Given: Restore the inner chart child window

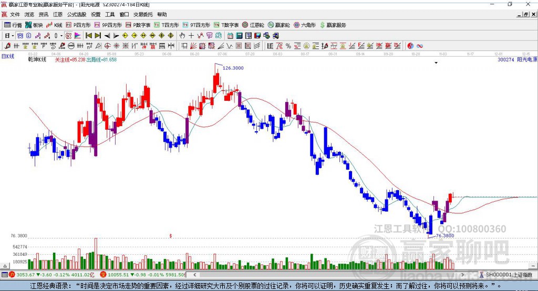Looking at the screenshot, I should point(525,14).
